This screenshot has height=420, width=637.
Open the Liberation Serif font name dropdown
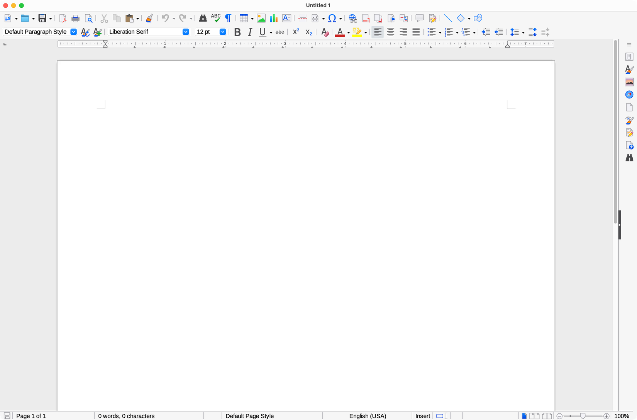coord(186,32)
